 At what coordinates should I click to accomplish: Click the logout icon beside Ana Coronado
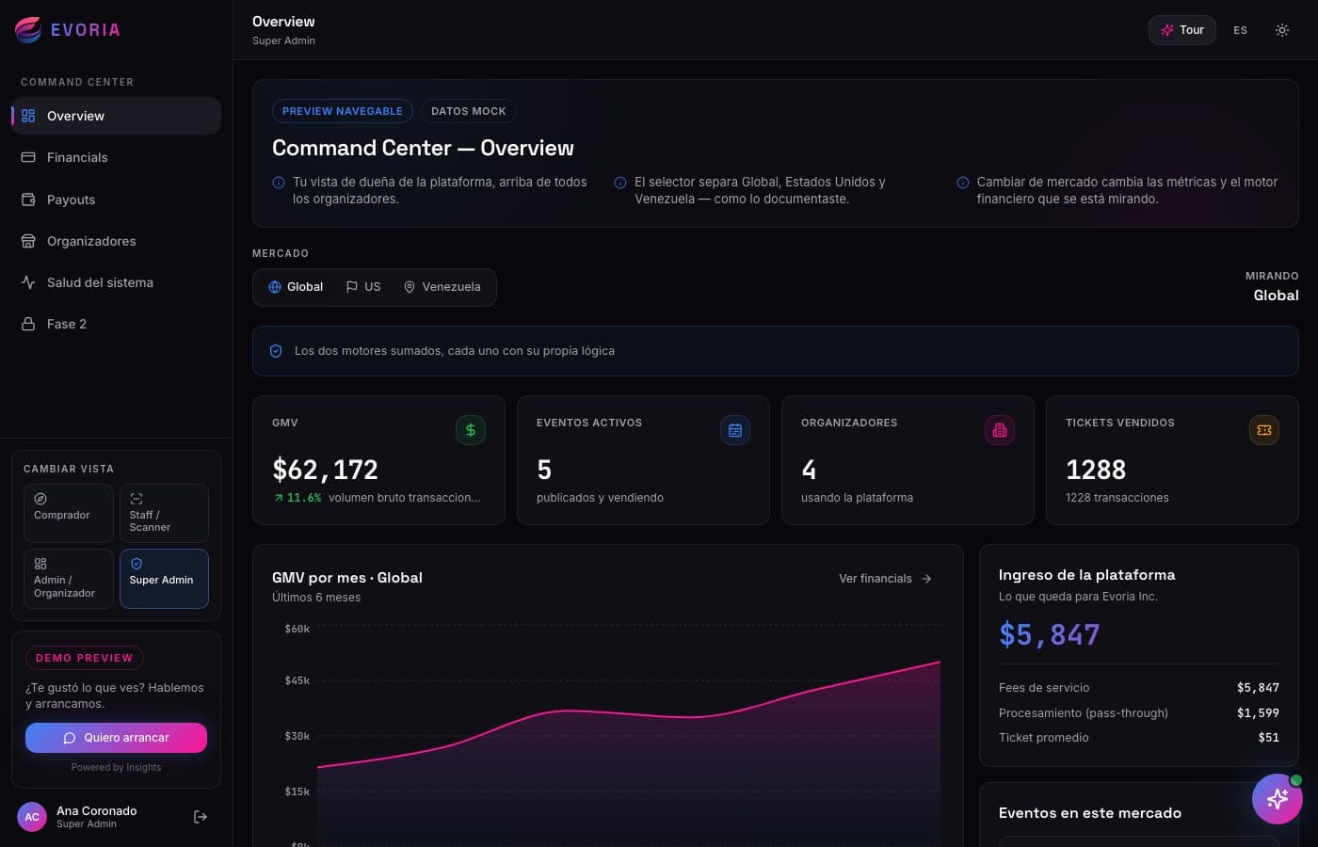[x=200, y=817]
